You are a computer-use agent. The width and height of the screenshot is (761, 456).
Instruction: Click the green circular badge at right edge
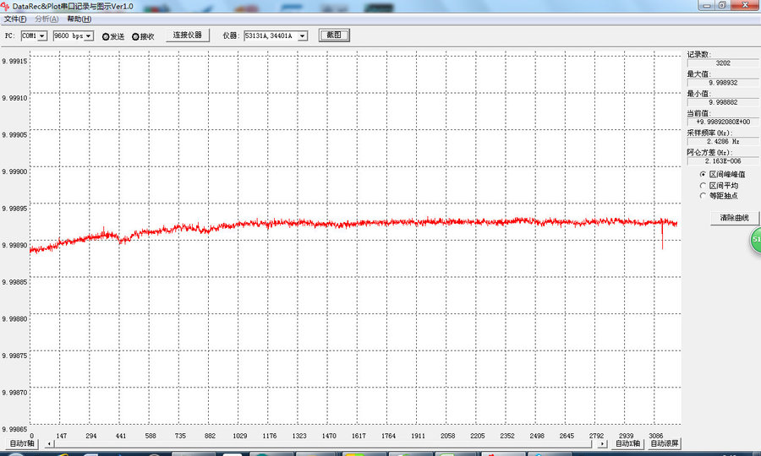coord(755,242)
